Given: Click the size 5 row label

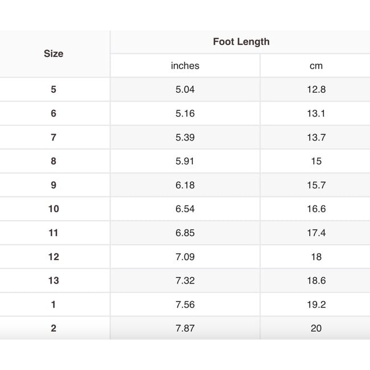Looking at the screenshot, I should coord(54,89).
